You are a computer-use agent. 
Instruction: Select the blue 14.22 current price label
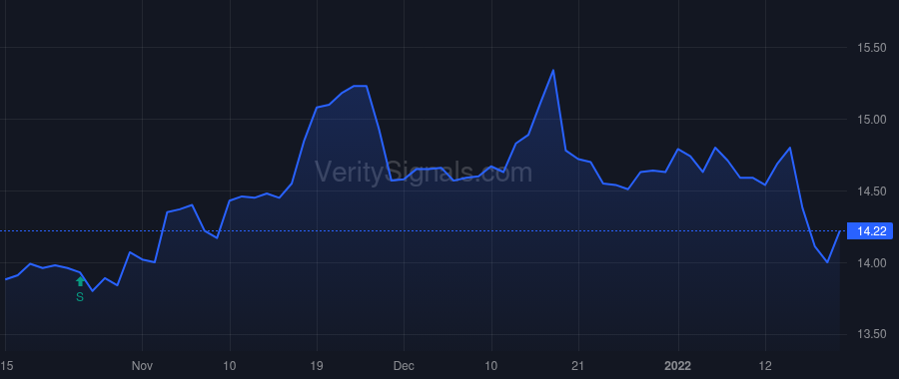(869, 231)
